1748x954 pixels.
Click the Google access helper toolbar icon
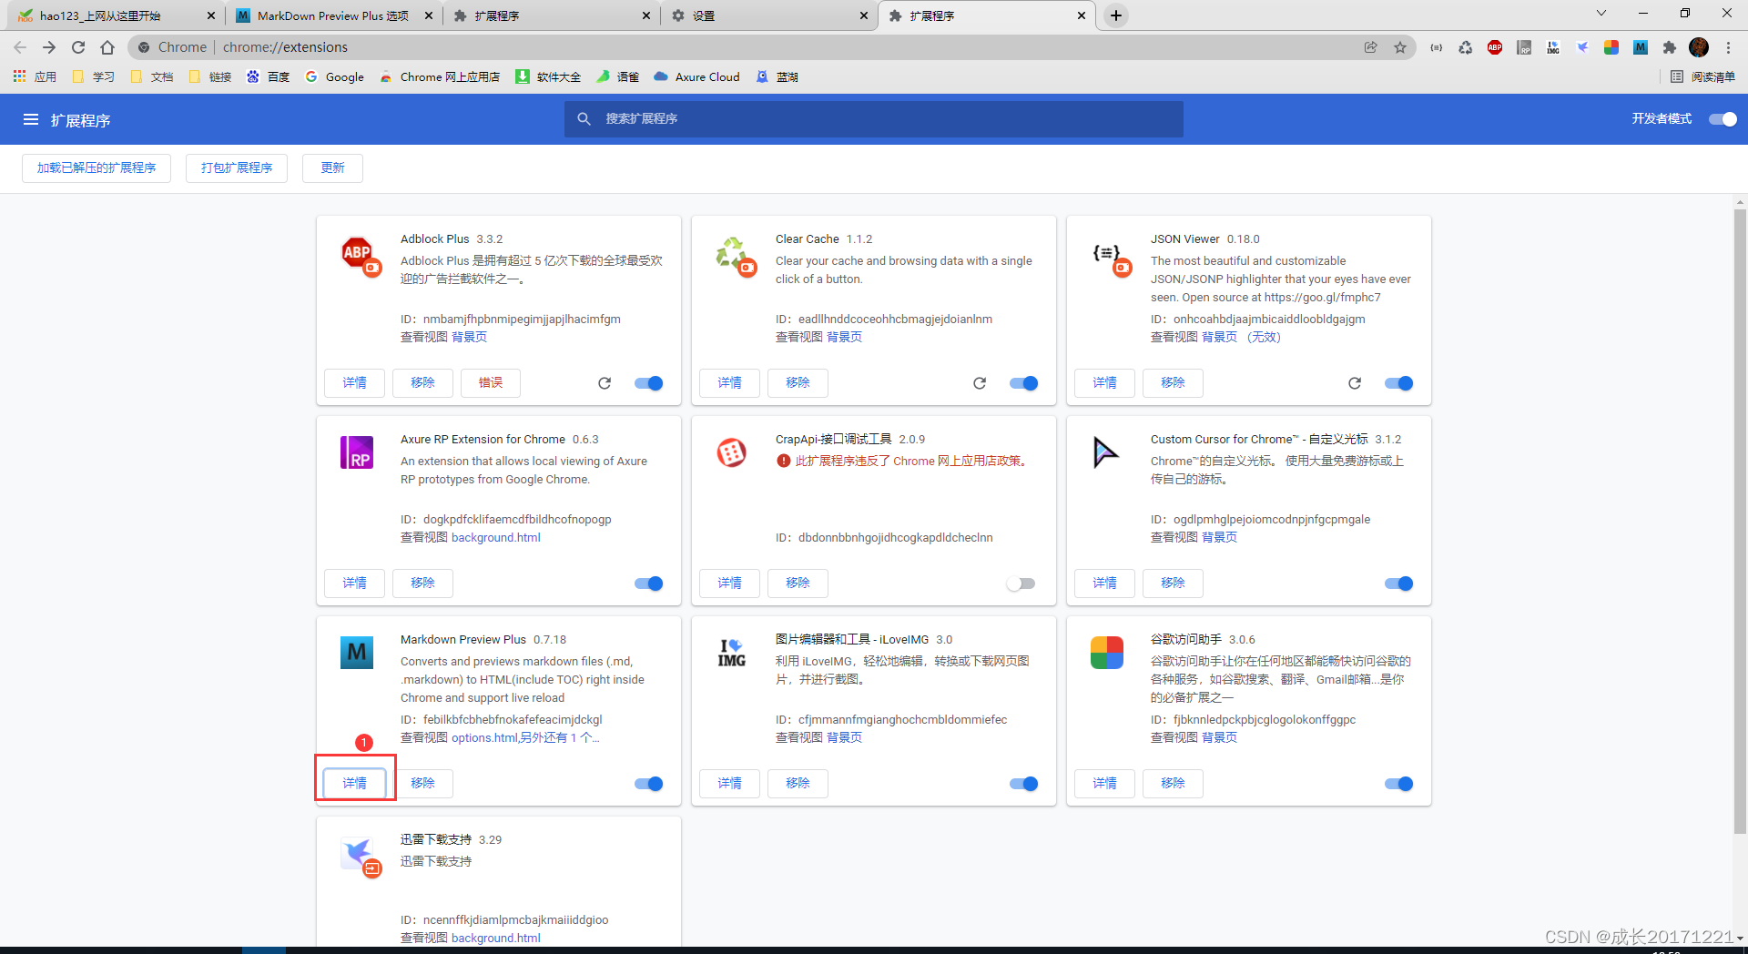[1611, 47]
